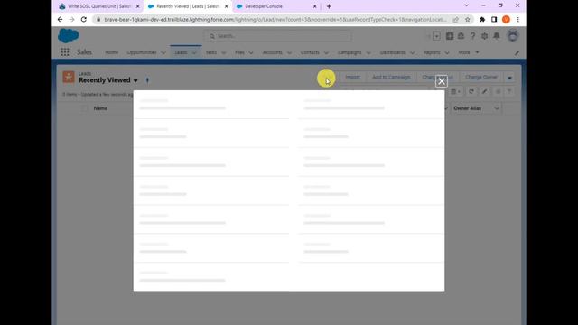Screen dimensions: 578x325
Task: Open the Recently Viewed list view dropdown
Action: (135, 80)
